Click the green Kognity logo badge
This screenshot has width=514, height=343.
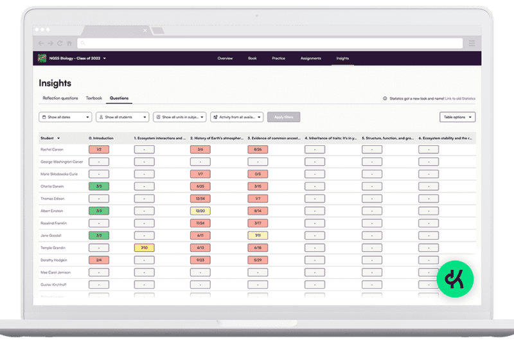coord(455,279)
